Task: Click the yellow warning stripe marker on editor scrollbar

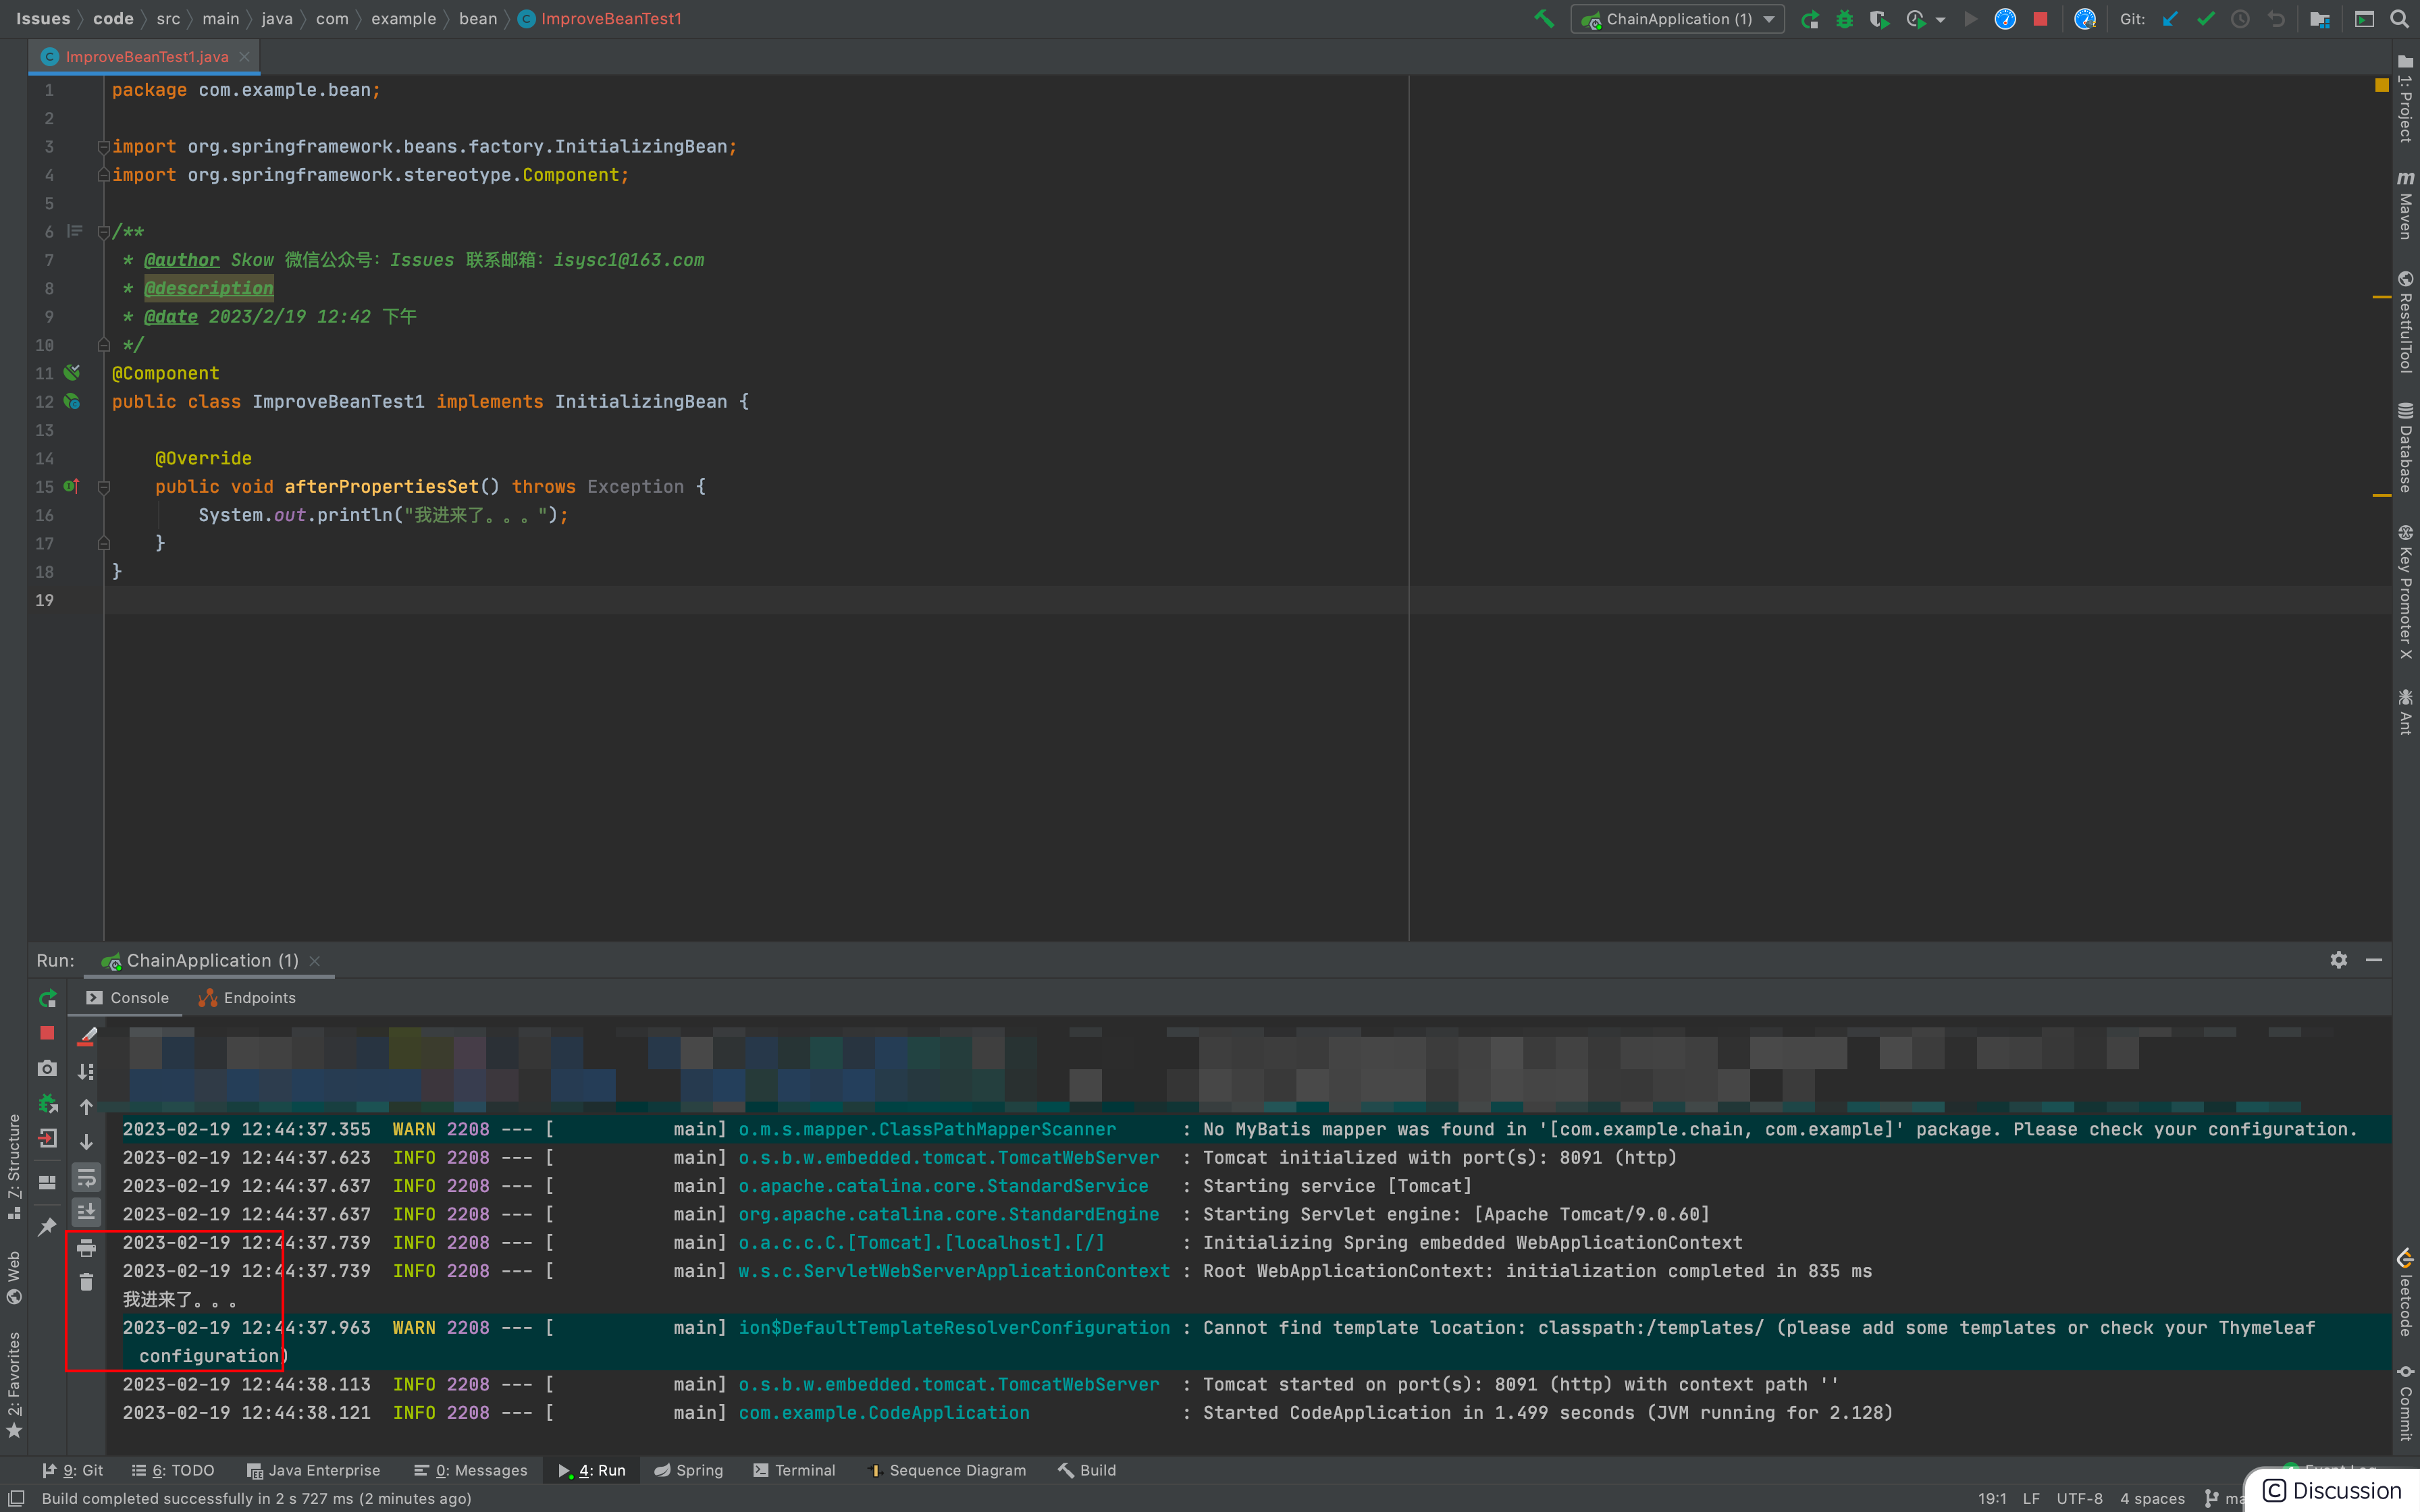Action: pos(2381,297)
